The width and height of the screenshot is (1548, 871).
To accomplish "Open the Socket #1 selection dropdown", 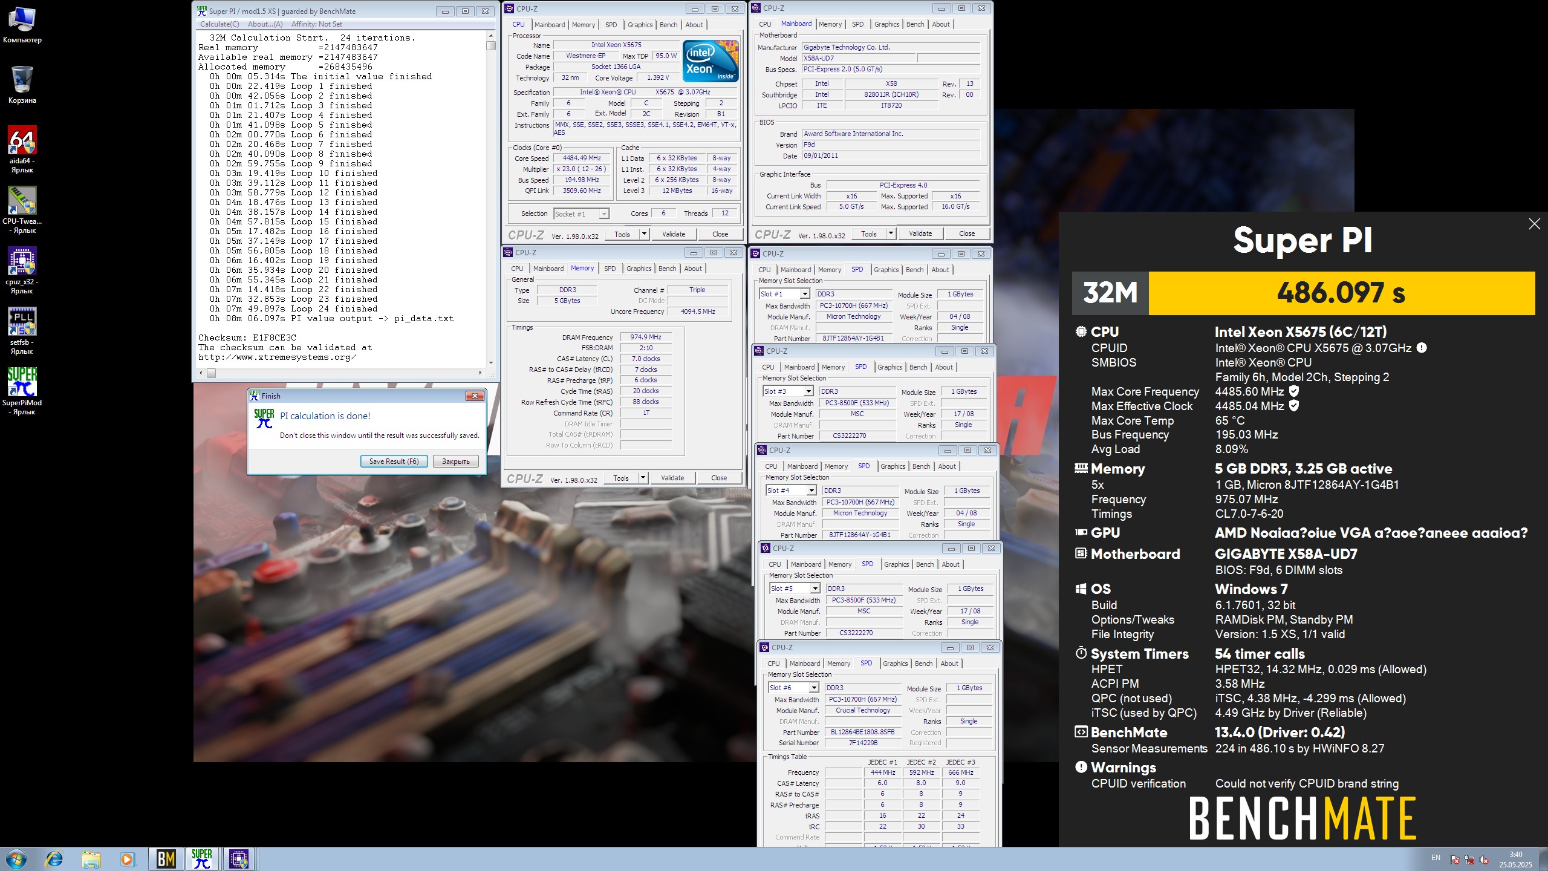I will point(580,214).
